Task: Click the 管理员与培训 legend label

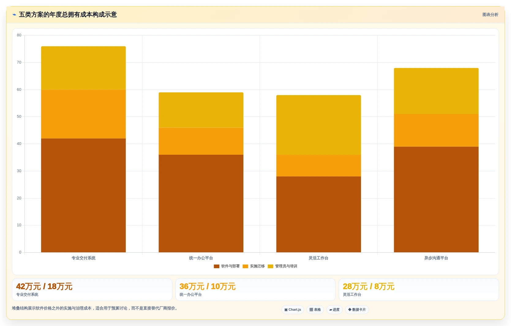Action: [286, 266]
